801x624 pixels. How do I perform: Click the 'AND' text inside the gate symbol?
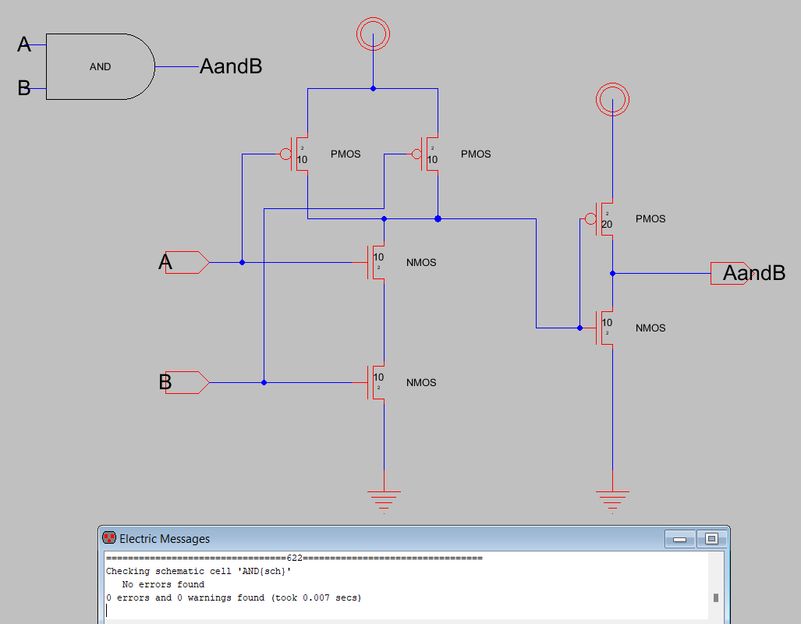pyautogui.click(x=100, y=66)
